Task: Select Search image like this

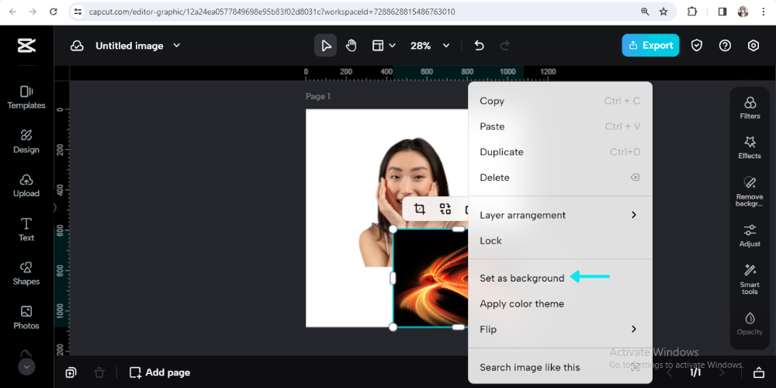Action: click(x=559, y=367)
